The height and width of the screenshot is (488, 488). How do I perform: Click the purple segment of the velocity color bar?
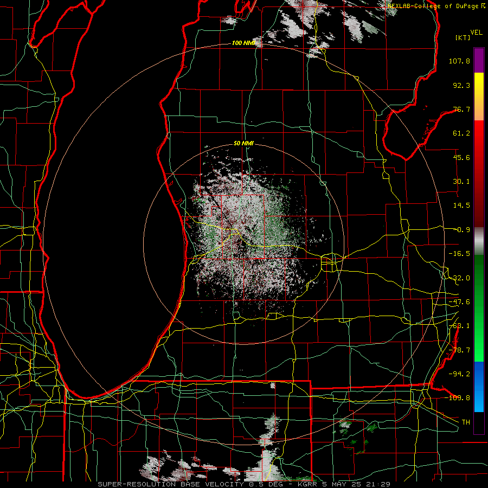(x=479, y=60)
